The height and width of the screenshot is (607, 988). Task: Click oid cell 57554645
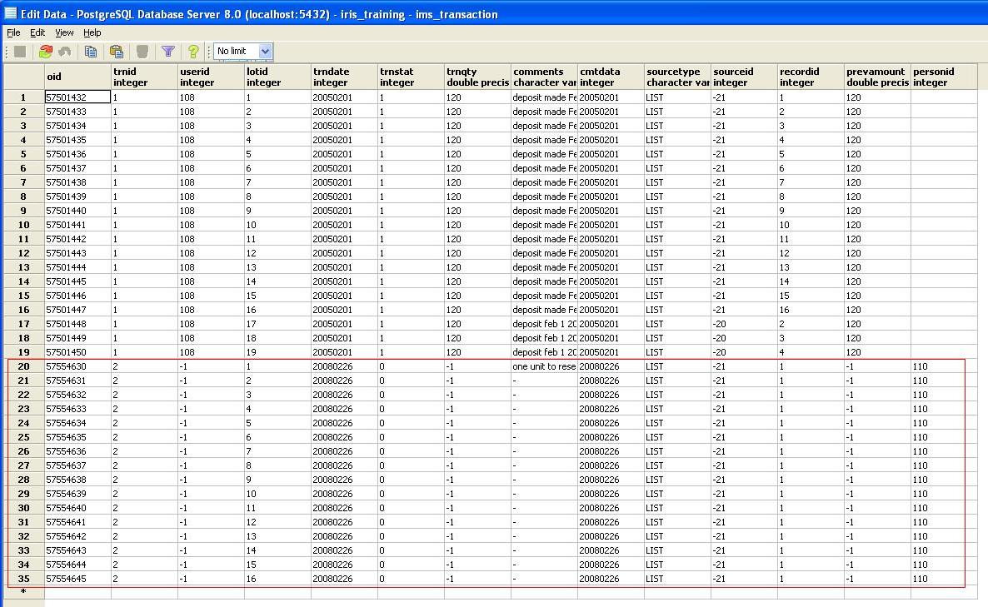(77, 579)
